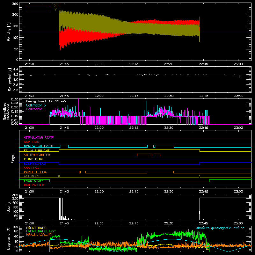255x255 pixels.
Task: Click the 4.0 tick on Roll period axis
Action: pos(16,80)
